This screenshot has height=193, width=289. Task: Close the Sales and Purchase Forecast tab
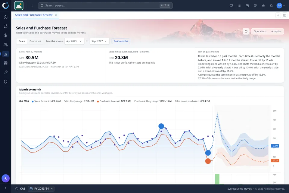(56, 15)
